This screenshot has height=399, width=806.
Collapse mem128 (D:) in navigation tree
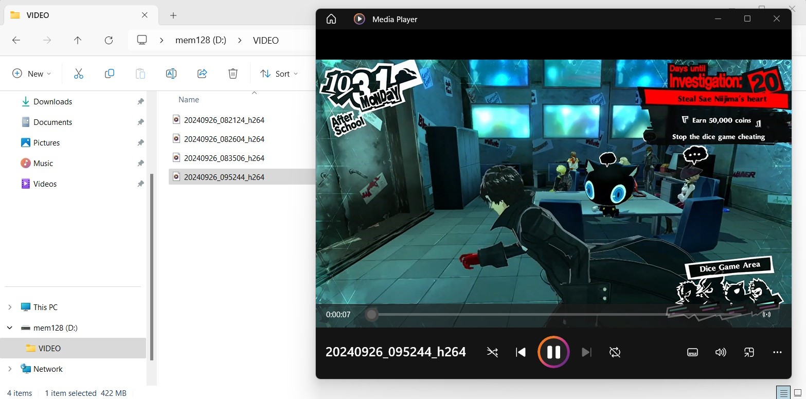10,328
